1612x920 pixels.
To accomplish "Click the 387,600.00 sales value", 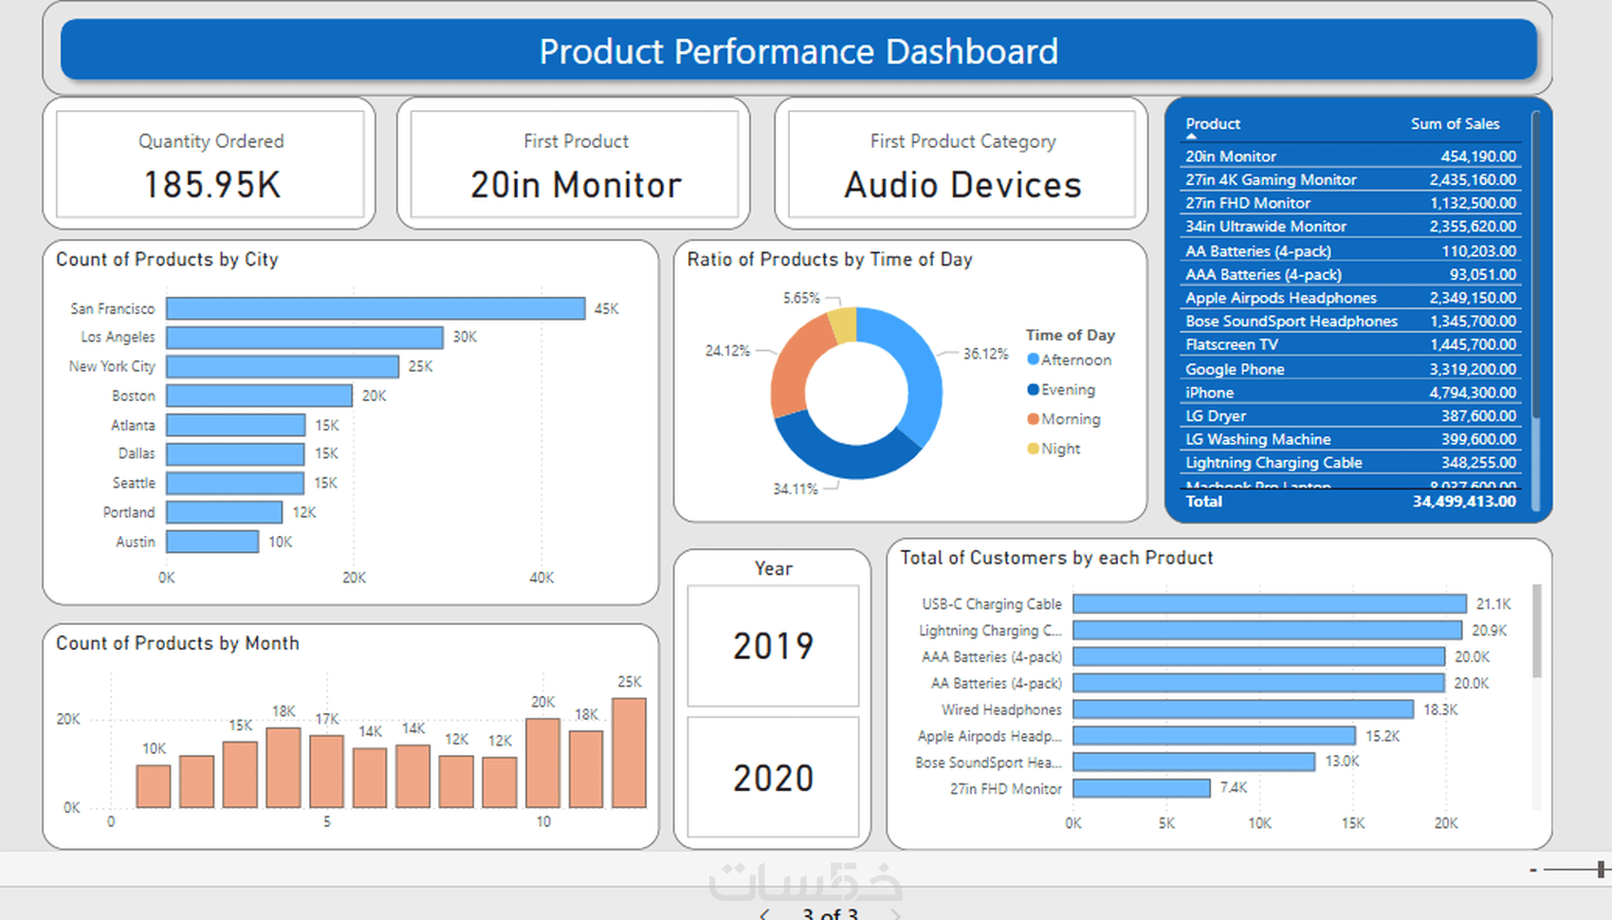I will coord(1478,415).
